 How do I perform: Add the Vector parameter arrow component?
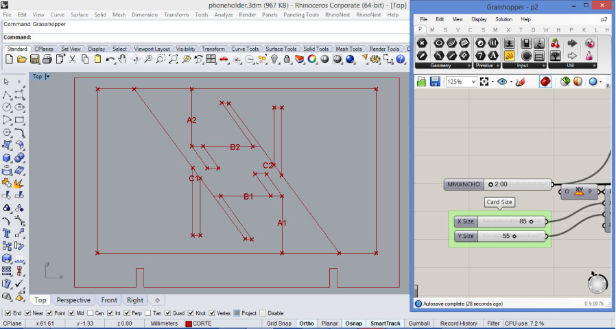point(422,56)
